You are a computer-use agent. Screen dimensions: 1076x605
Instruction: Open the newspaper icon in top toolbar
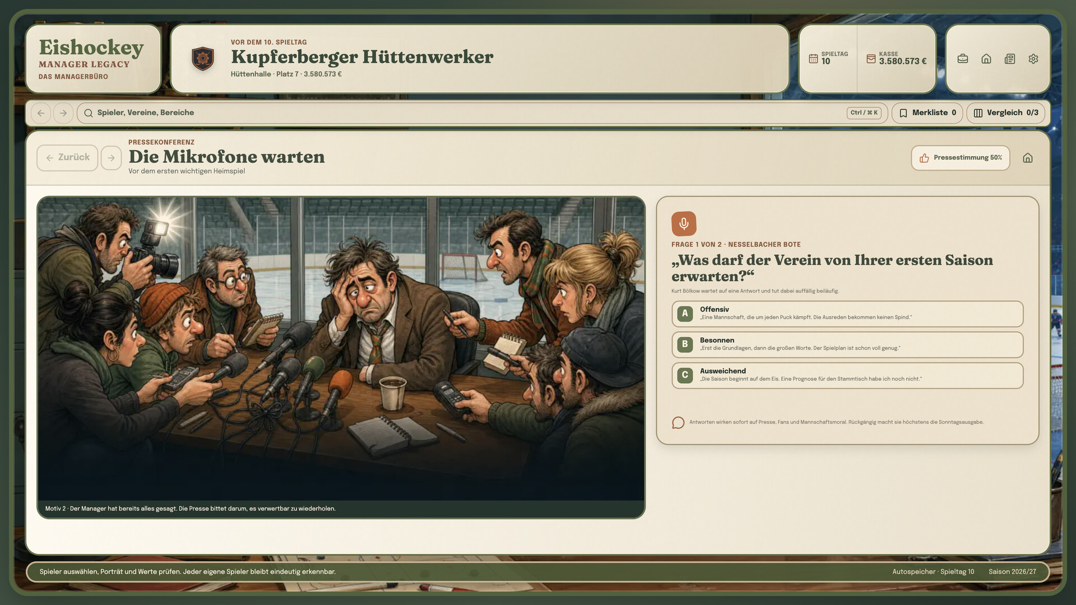1010,59
